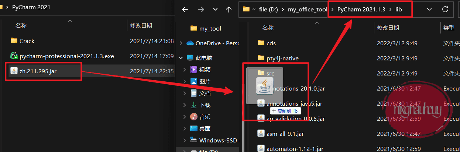Go up one folder level with the Up arrow

pyautogui.click(x=229, y=9)
